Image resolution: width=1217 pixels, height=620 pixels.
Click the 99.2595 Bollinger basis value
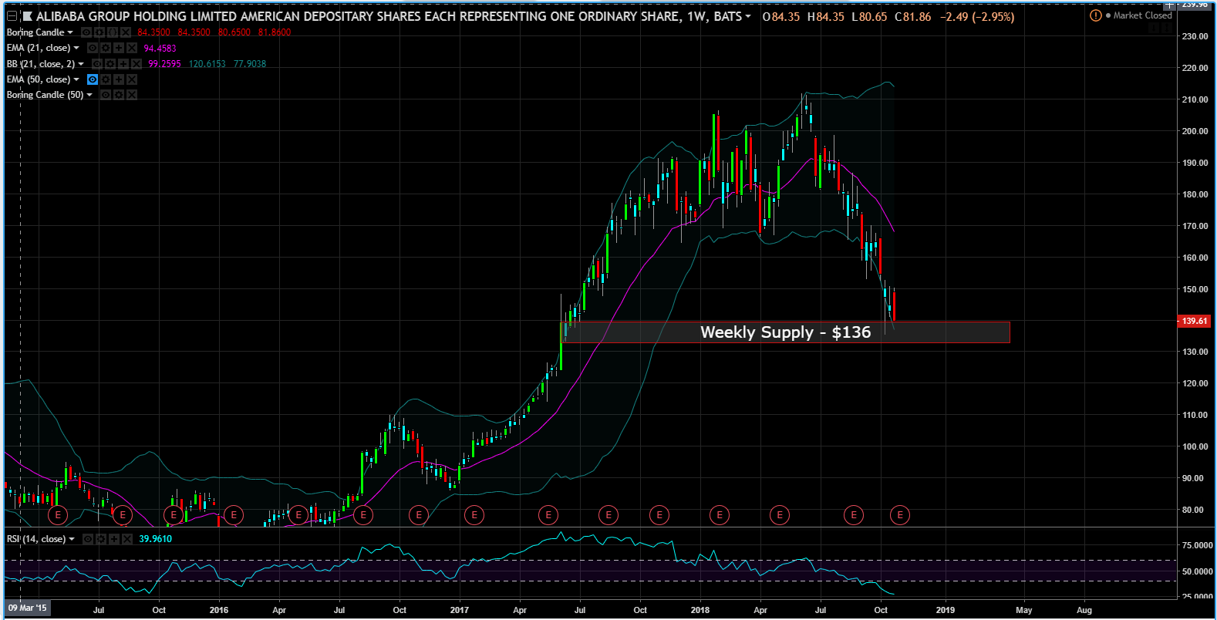[x=164, y=64]
